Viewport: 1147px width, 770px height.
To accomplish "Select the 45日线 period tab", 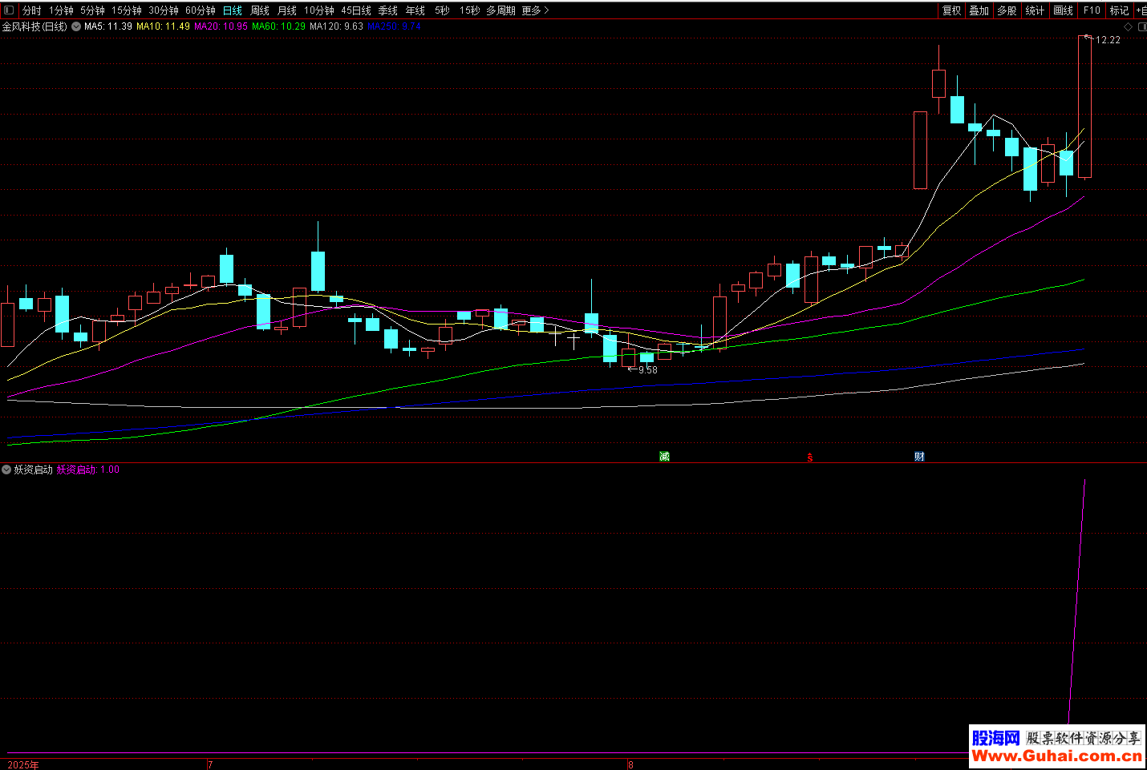I will coord(356,10).
